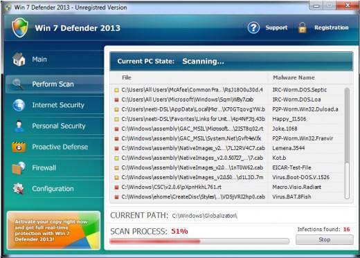Screen dimensions: 360x258
Task: Click the Malware Name column header
Action: 294,77
